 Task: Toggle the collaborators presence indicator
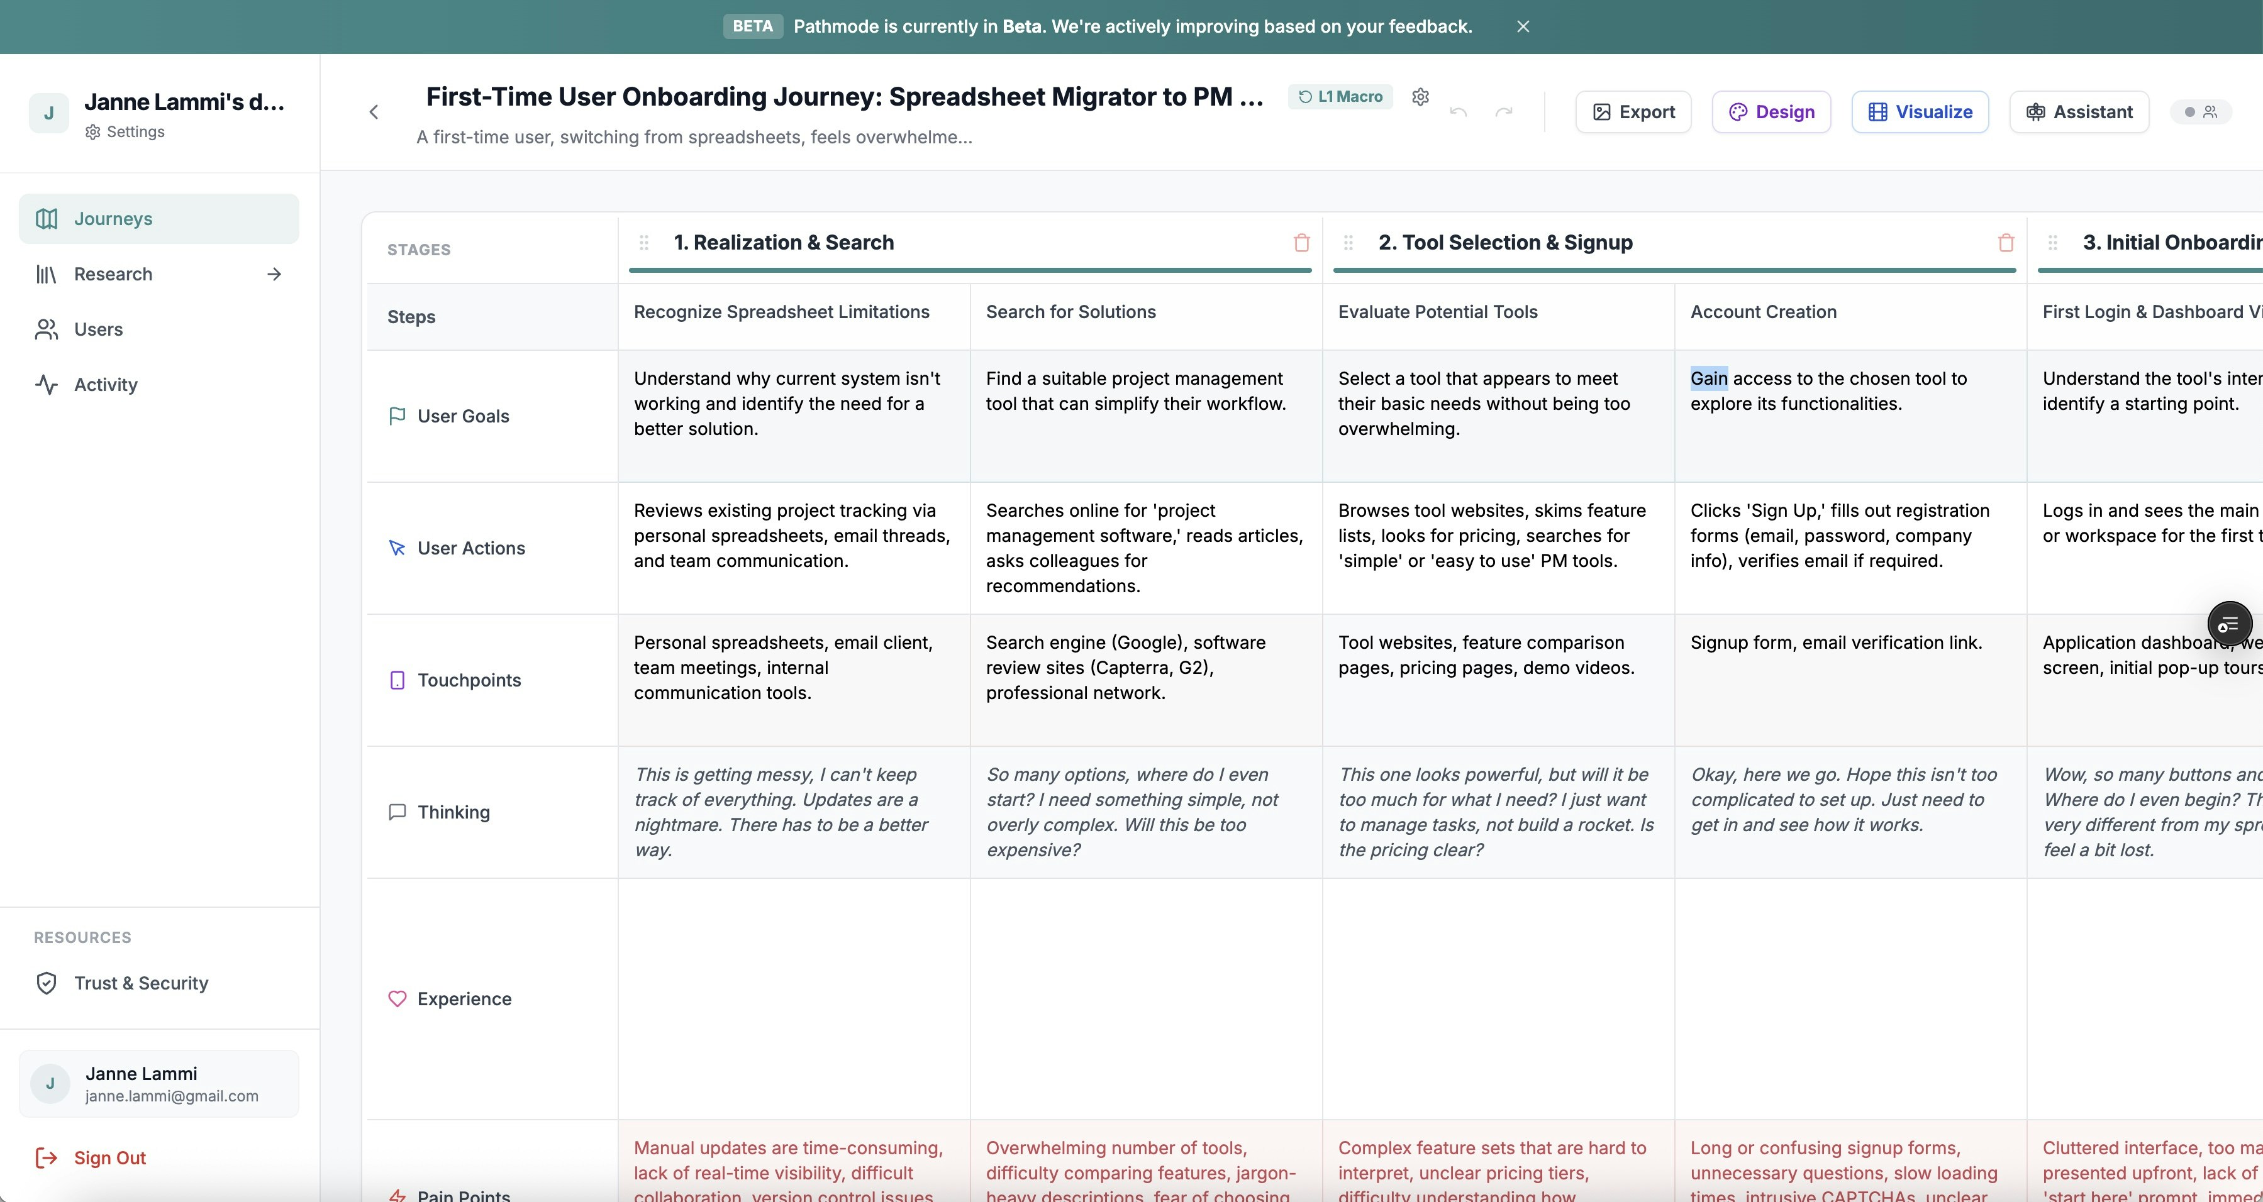[2201, 111]
